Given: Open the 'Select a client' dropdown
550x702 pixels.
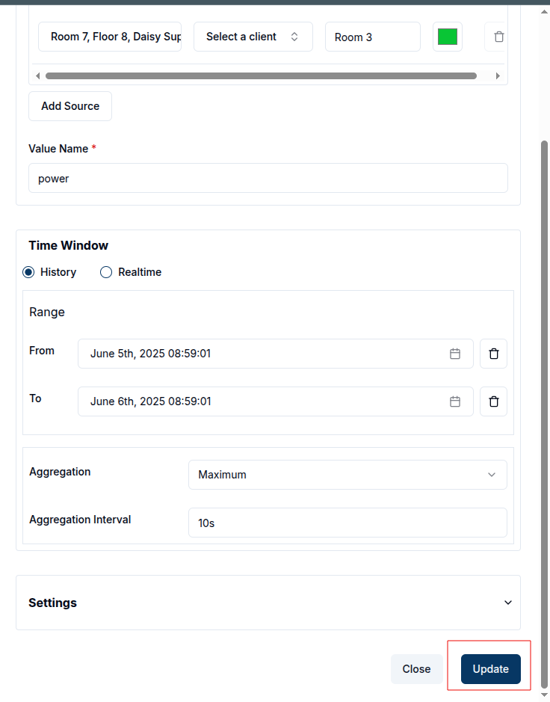Looking at the screenshot, I should click(x=253, y=37).
